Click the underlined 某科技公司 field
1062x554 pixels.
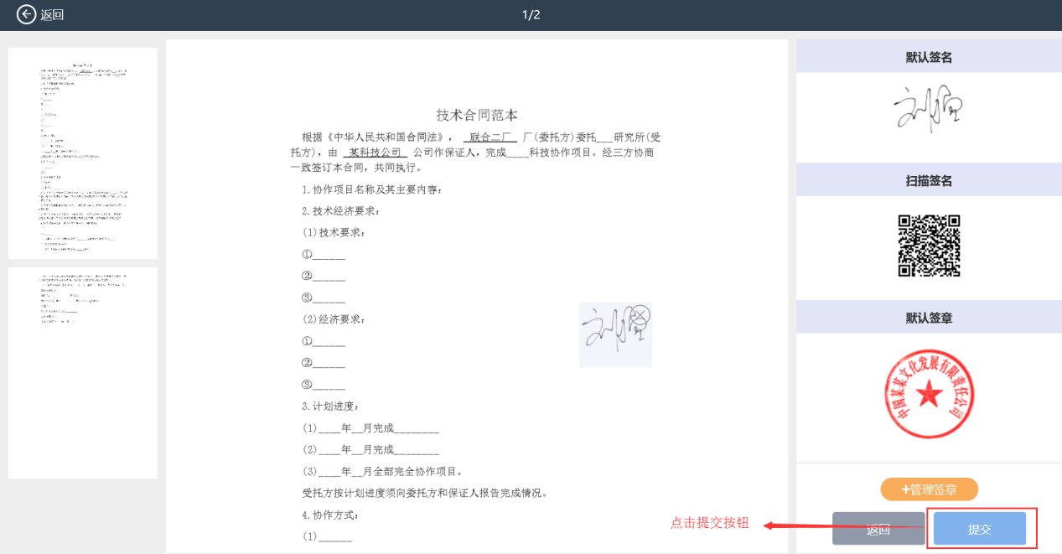click(375, 153)
